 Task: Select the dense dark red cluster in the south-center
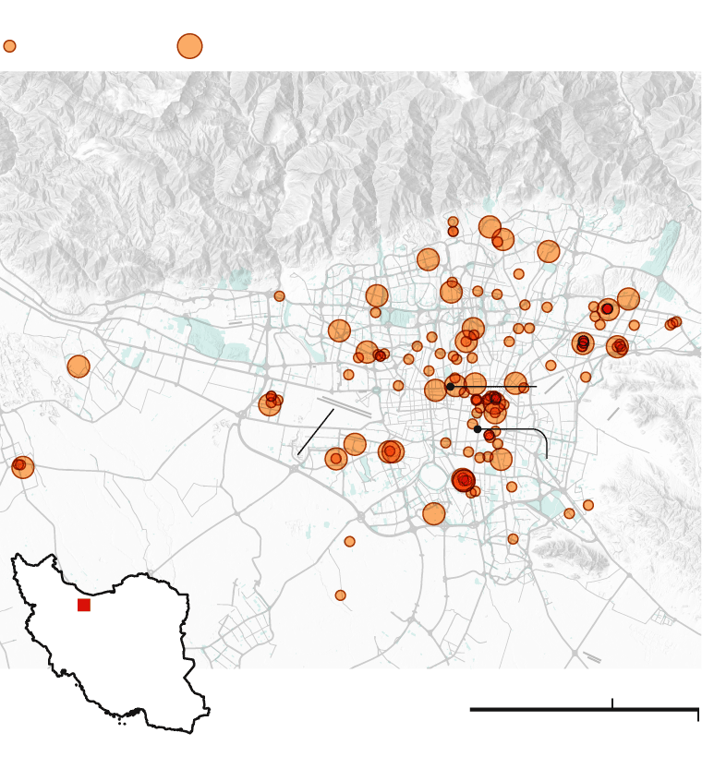pos(464,479)
